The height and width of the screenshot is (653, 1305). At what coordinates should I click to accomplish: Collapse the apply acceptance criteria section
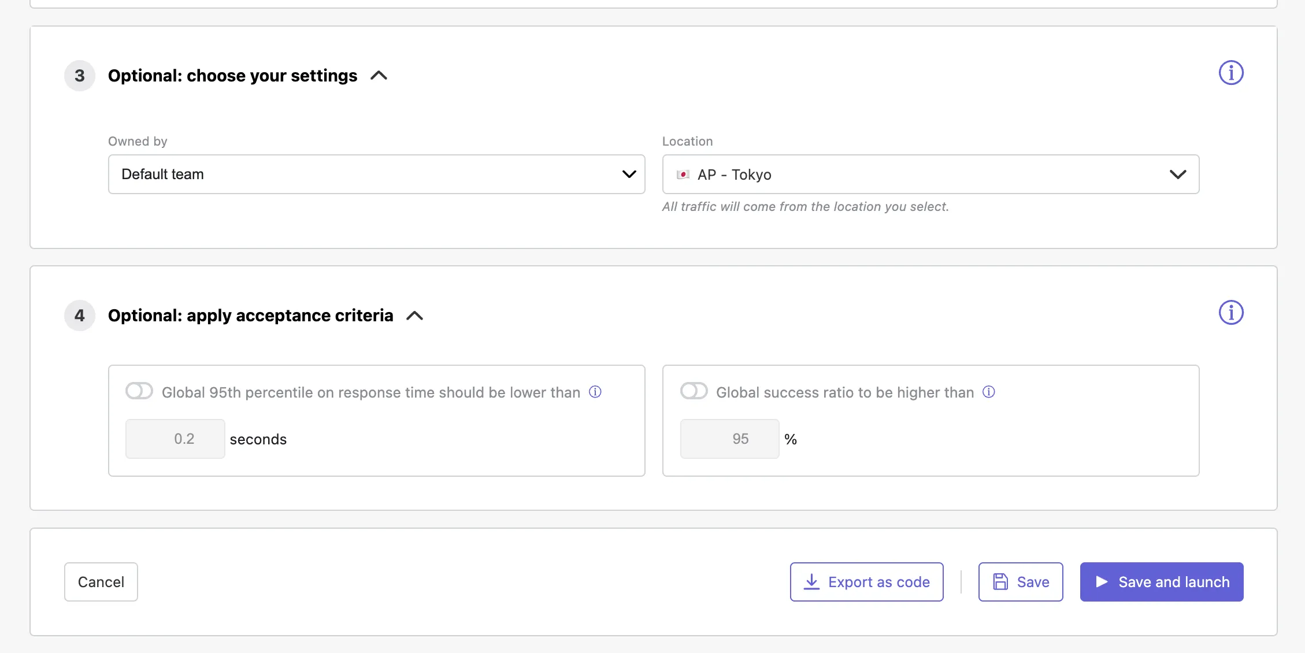tap(414, 316)
